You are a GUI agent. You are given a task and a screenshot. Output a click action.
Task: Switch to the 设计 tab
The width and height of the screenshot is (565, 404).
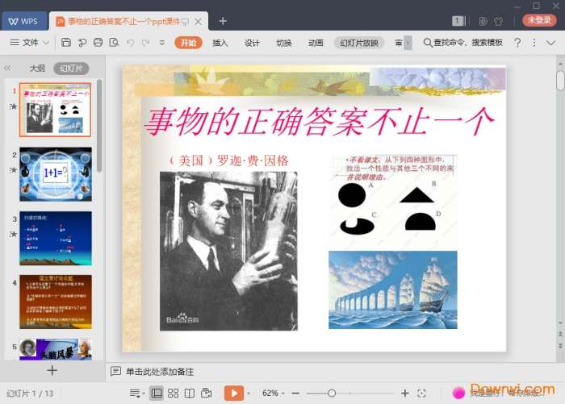coord(252,43)
